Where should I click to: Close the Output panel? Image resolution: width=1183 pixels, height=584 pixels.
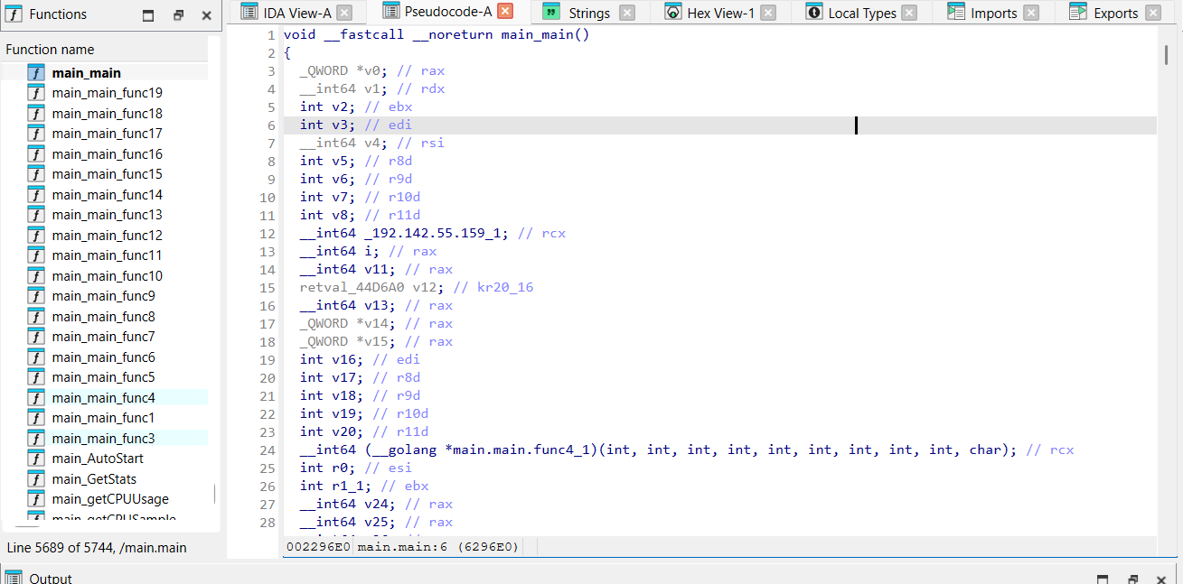click(x=1161, y=579)
